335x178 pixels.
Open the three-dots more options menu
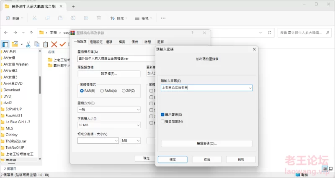pos(163,18)
